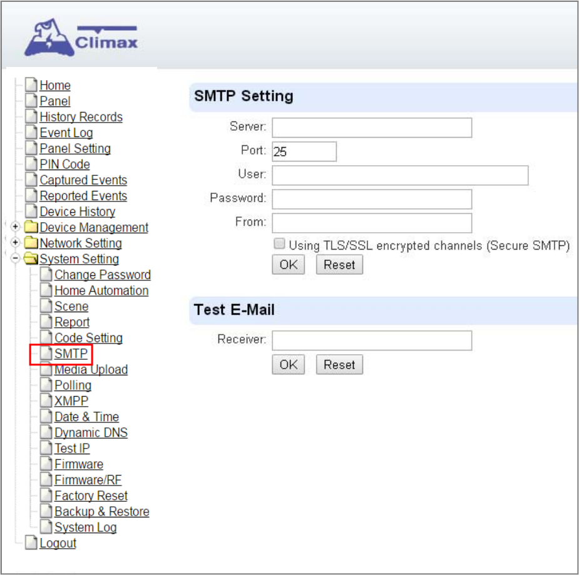Click the page icon beside PIN Code

31,164
